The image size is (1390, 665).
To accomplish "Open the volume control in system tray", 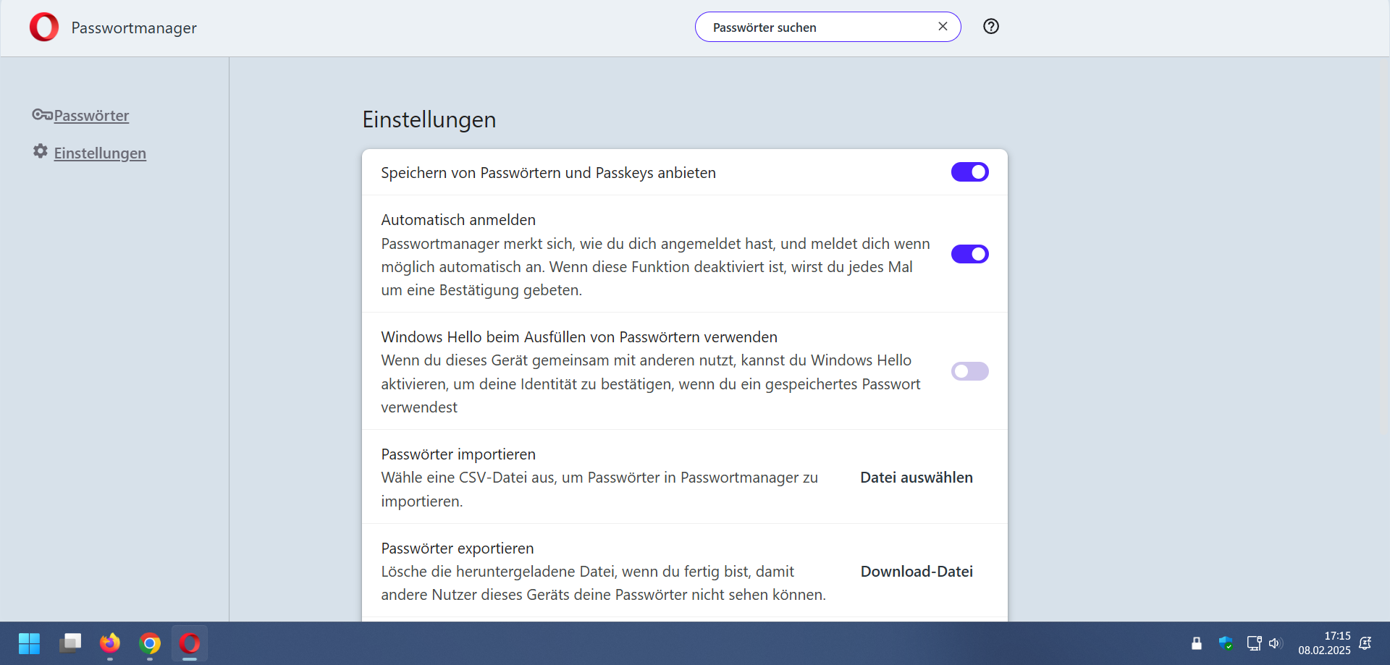I will [1275, 643].
